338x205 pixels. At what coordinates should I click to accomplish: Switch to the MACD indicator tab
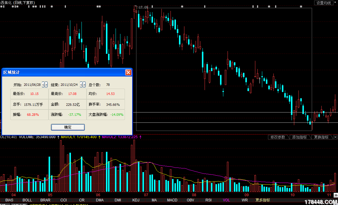172,200
